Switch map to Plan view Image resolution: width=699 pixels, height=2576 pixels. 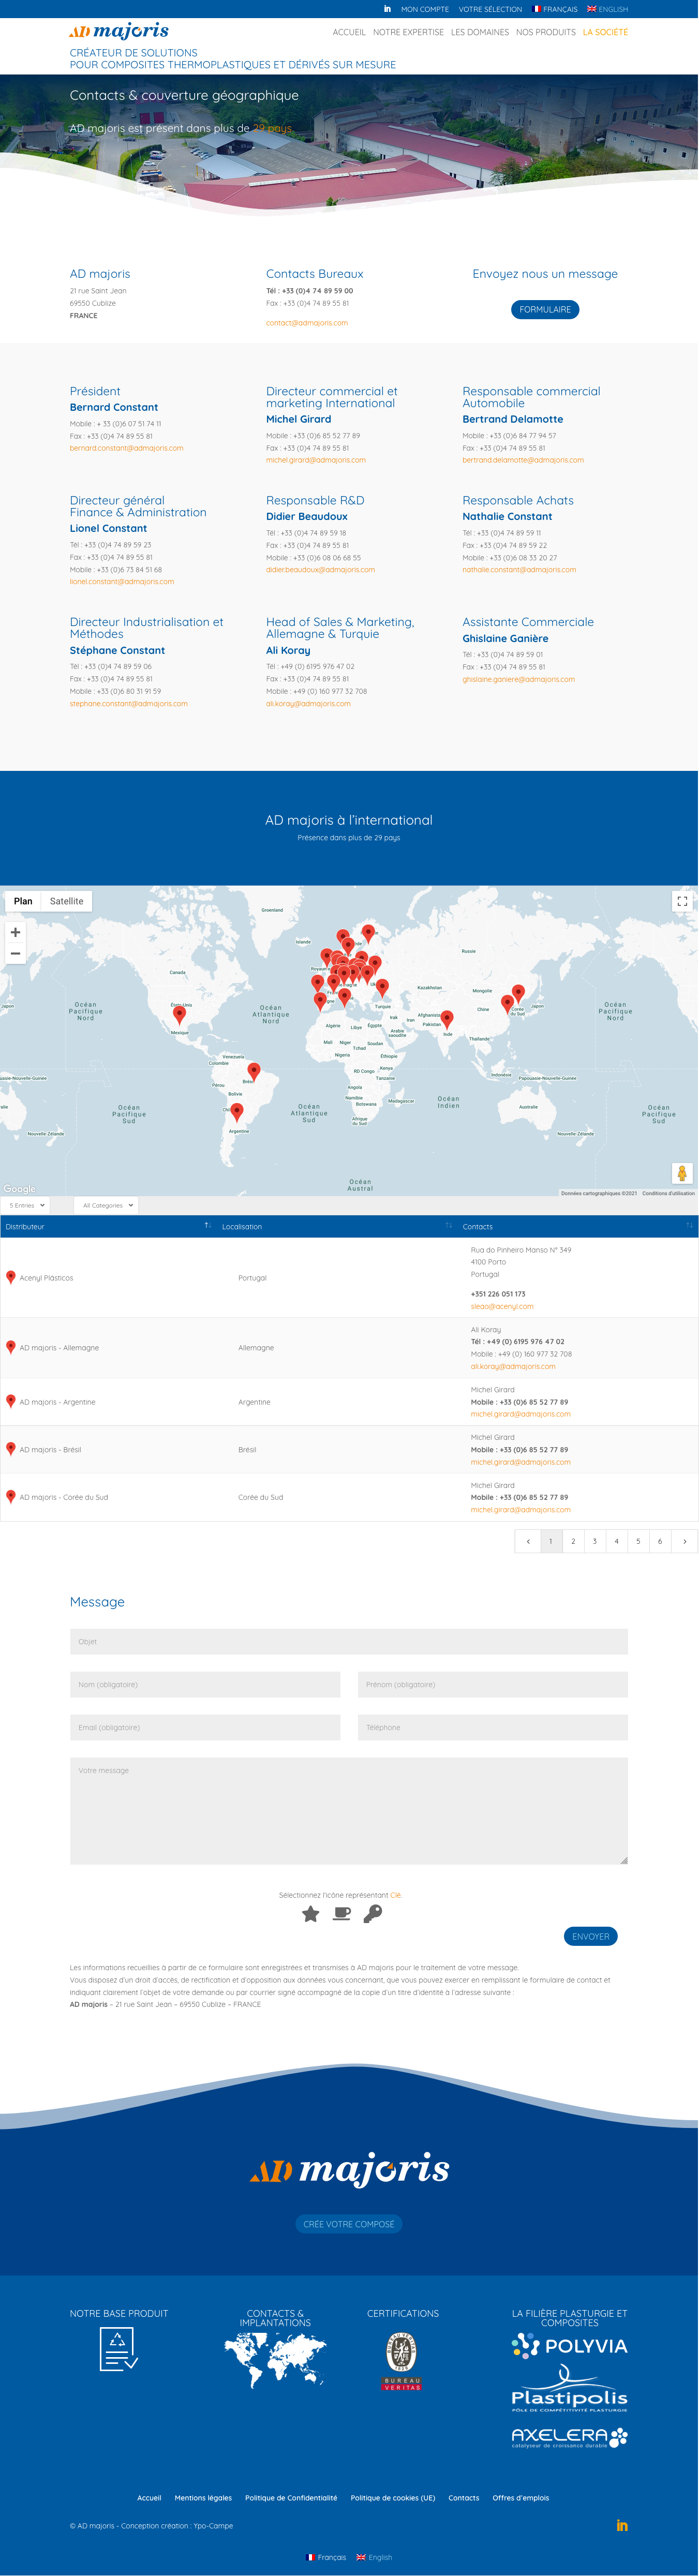23,901
